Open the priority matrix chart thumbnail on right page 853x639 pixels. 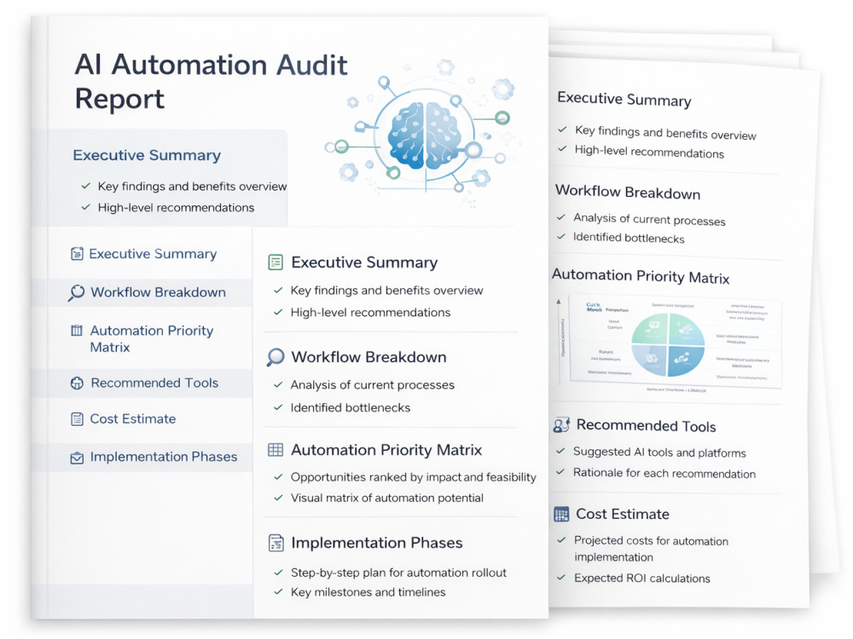click(675, 342)
